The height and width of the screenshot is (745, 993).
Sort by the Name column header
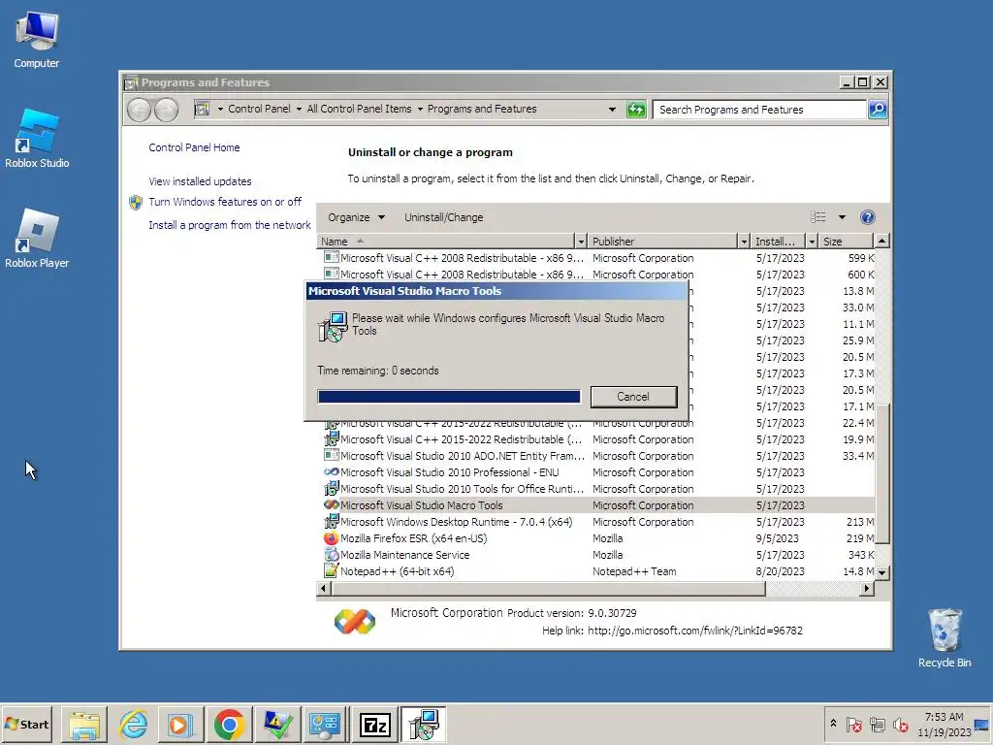point(445,242)
